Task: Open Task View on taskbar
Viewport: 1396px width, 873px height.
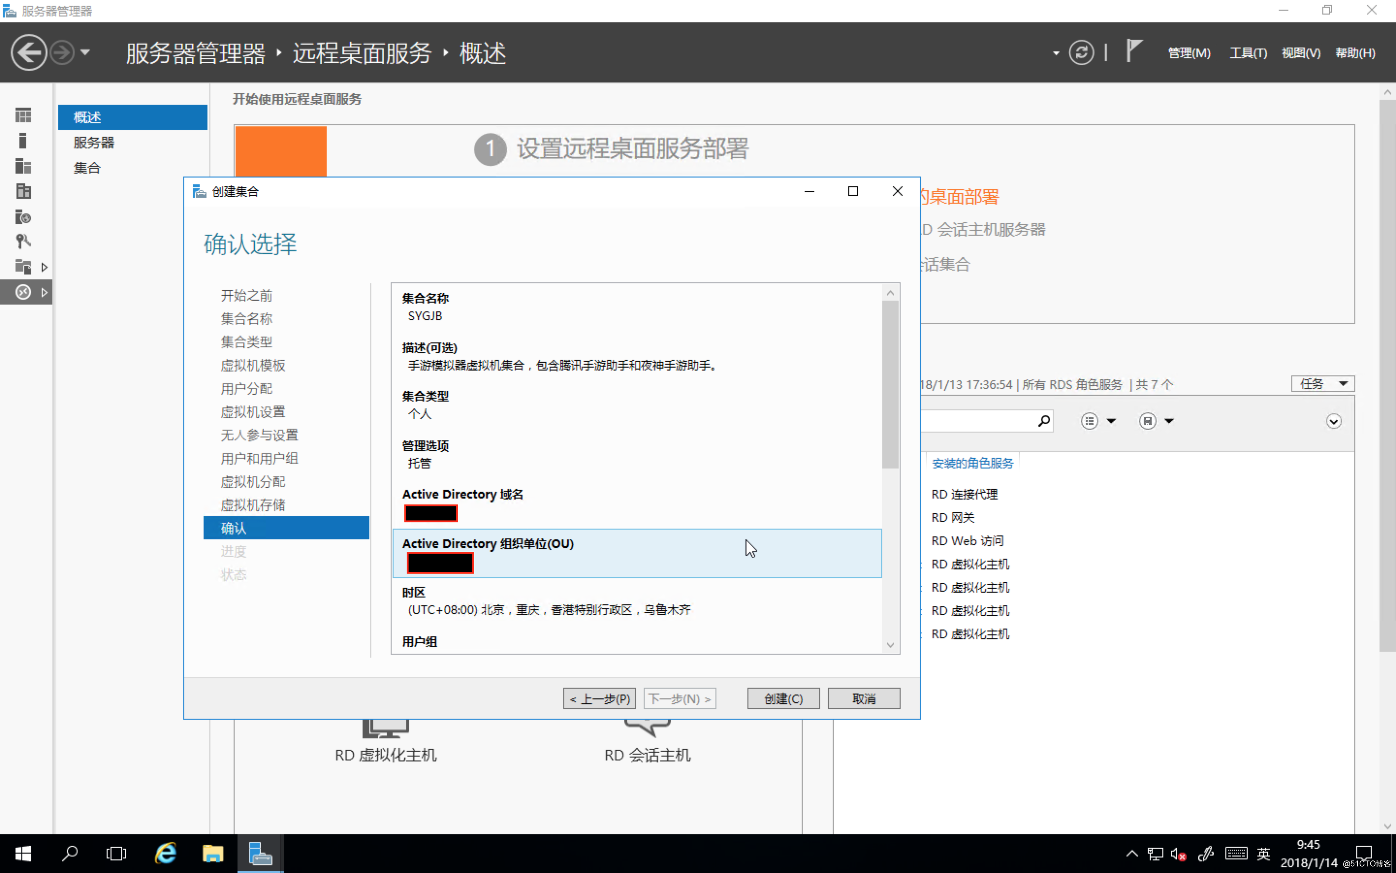Action: (116, 854)
